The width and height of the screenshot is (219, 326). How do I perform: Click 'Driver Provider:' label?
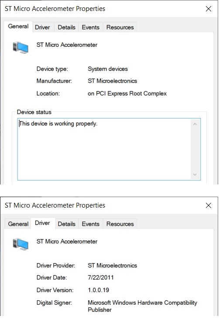[x=56, y=266]
